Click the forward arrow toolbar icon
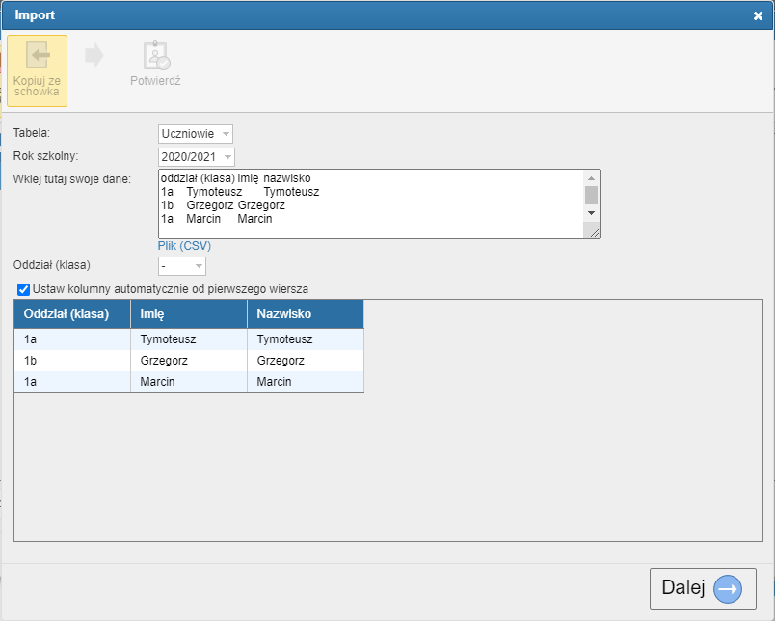This screenshot has height=621, width=775. point(94,55)
